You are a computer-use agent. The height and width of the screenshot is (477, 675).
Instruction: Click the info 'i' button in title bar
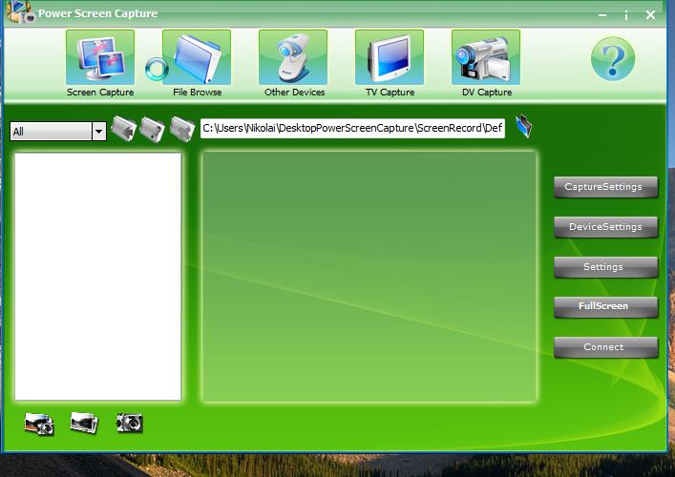click(x=626, y=15)
